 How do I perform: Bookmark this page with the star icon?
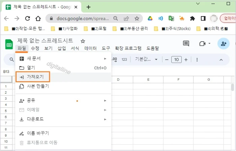pyautogui.click(x=137, y=18)
